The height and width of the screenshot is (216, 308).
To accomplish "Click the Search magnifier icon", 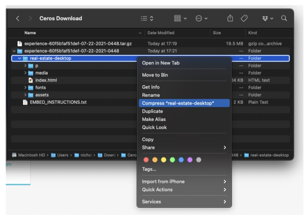I will [x=284, y=18].
